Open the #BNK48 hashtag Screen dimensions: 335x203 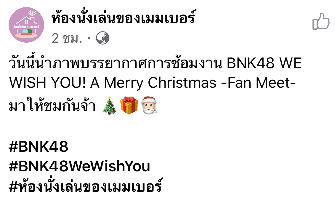39,147
